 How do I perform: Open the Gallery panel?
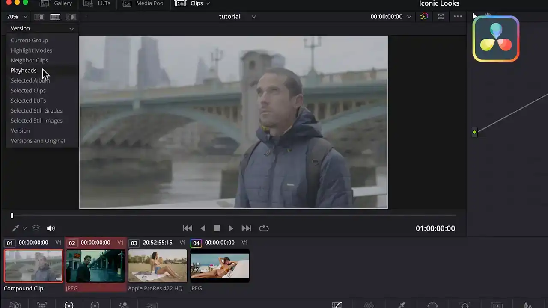56,3
